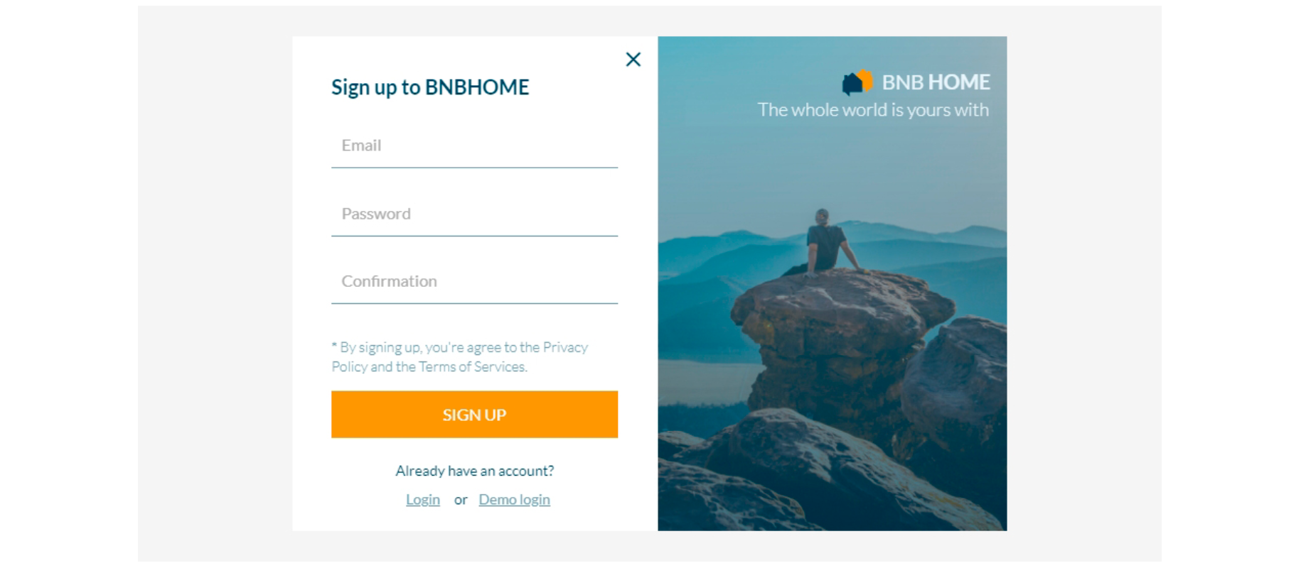The image size is (1301, 568).
Task: Focus the Password input field
Action: point(474,214)
